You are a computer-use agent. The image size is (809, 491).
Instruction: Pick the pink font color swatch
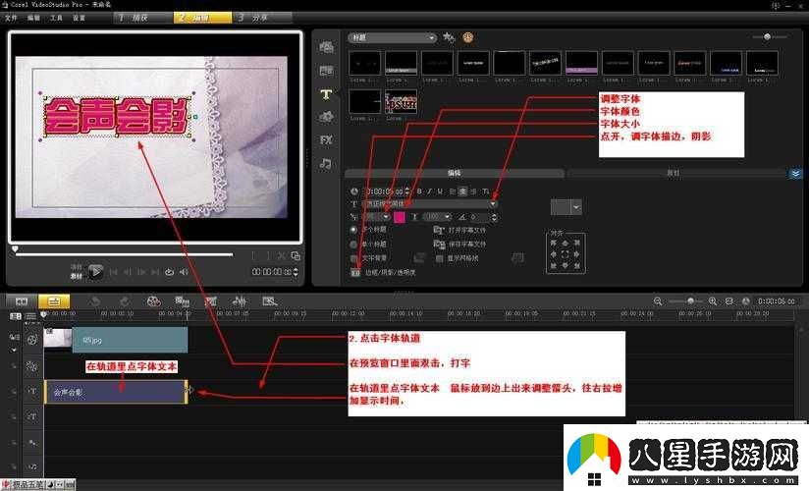point(400,217)
